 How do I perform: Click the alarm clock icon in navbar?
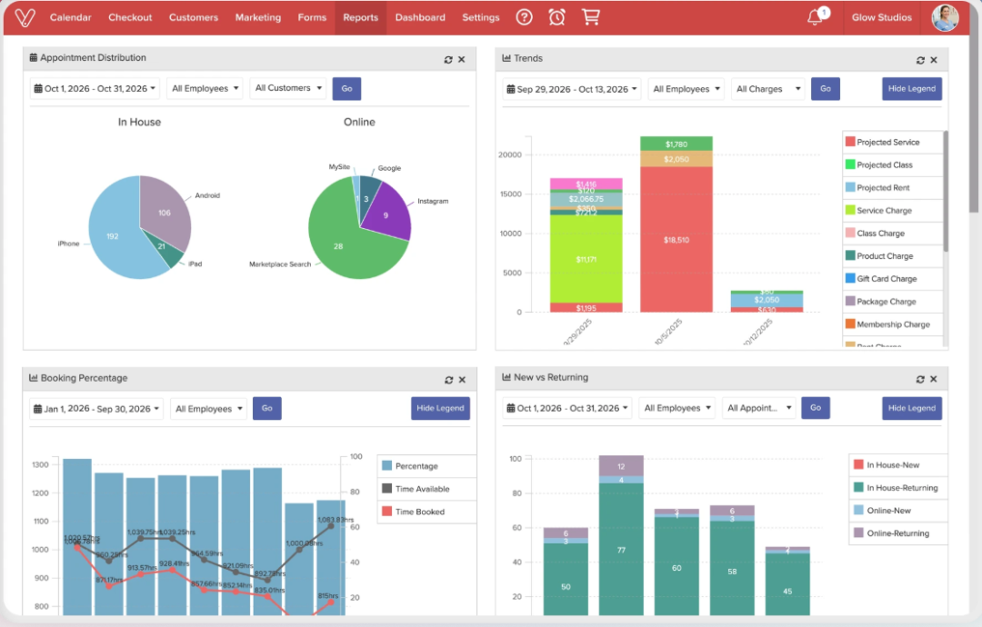pos(556,17)
